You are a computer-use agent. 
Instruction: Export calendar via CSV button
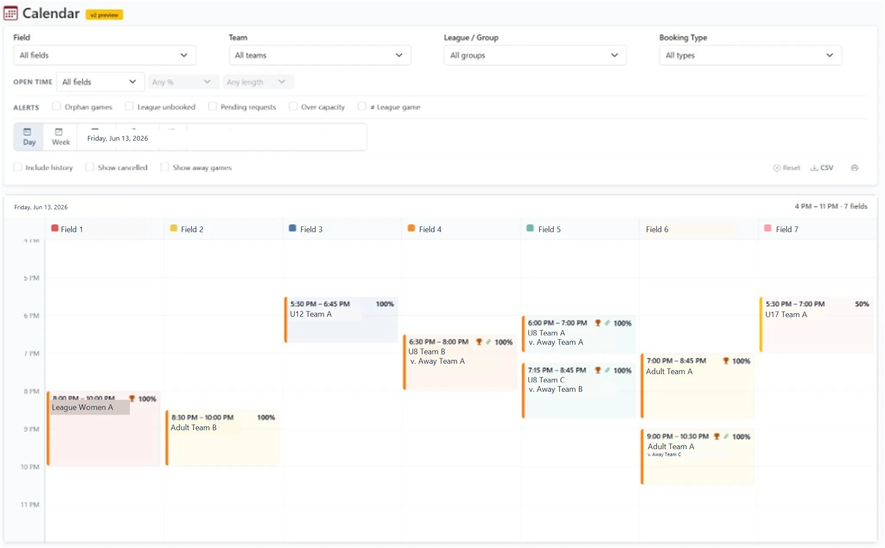822,168
